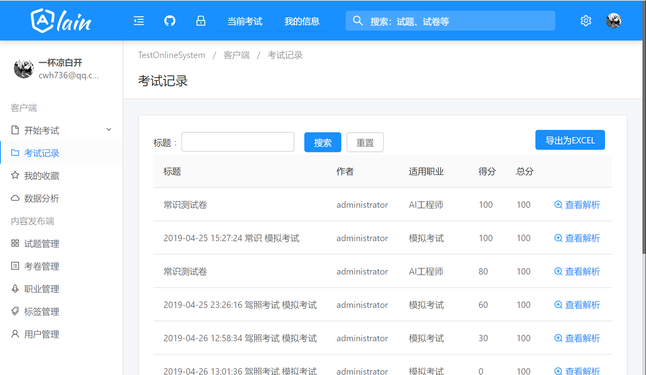This screenshot has height=375, width=646.
Task: Click the 我的收藏 star icon
Action: pyautogui.click(x=15, y=175)
